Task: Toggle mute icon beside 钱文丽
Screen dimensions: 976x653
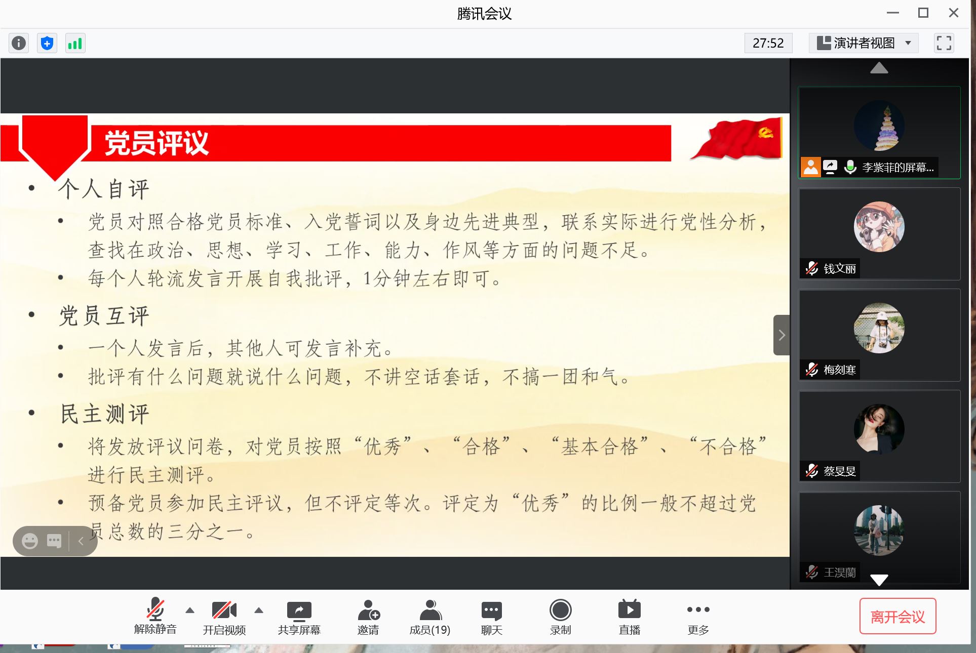Action: (x=811, y=269)
